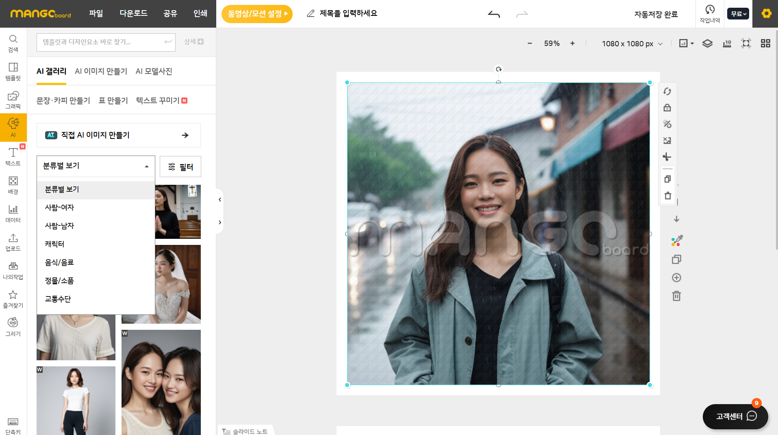Open the 나의작업 my work panel
The height and width of the screenshot is (435, 778).
(x=13, y=271)
